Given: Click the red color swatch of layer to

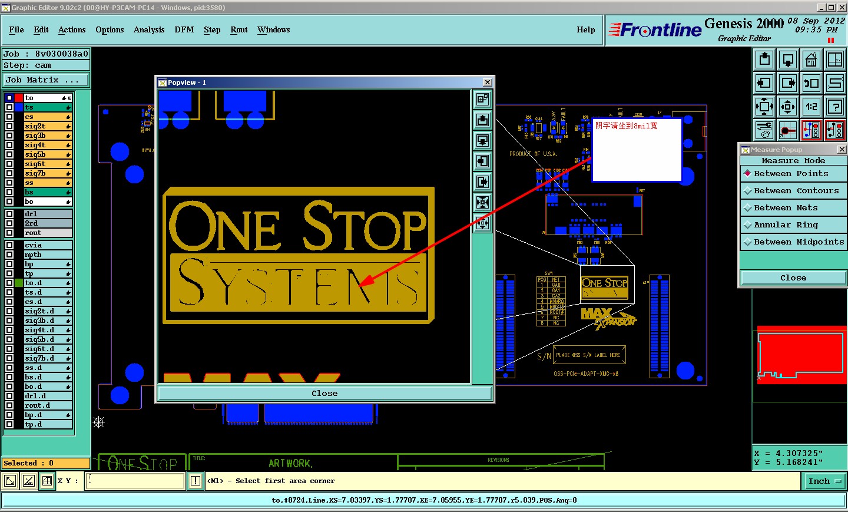Looking at the screenshot, I should coord(19,98).
